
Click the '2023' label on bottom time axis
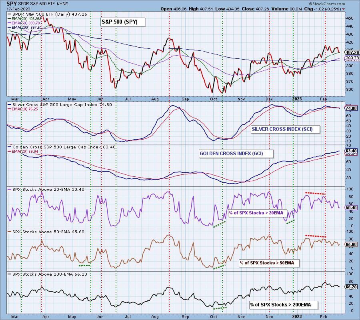tap(297, 317)
